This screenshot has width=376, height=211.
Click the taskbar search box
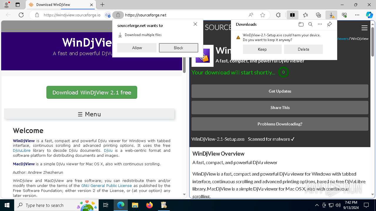point(56,205)
